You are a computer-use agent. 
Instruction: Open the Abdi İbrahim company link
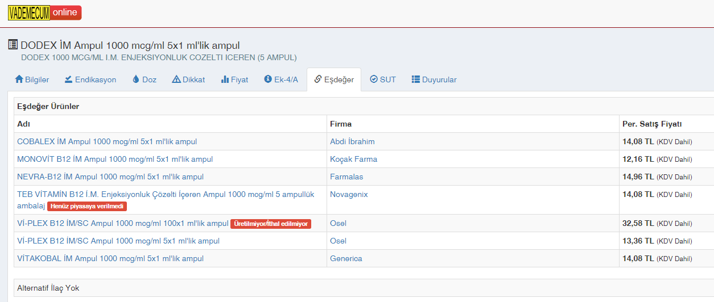[352, 141]
